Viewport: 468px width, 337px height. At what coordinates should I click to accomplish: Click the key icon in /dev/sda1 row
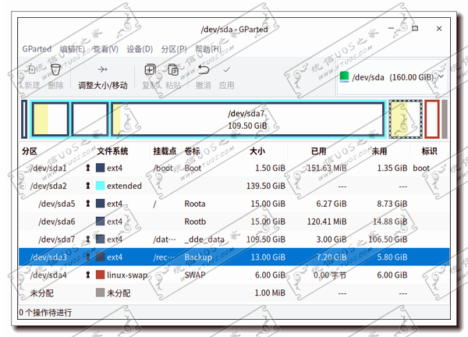pos(87,168)
